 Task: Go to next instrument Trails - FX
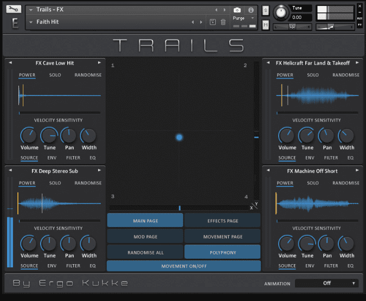224,10
